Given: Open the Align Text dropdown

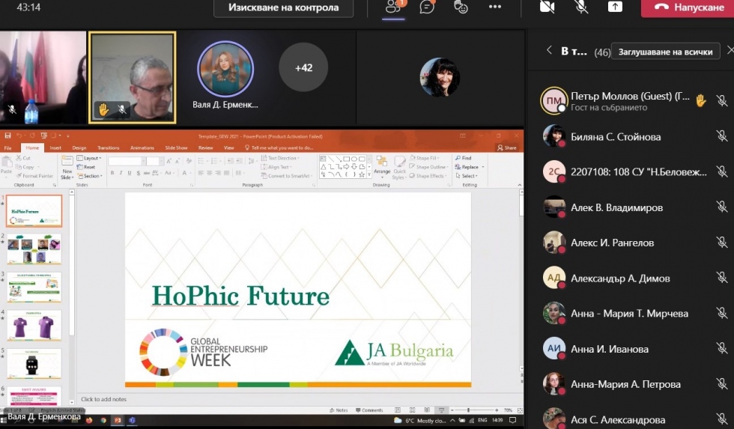Looking at the screenshot, I should (x=276, y=167).
